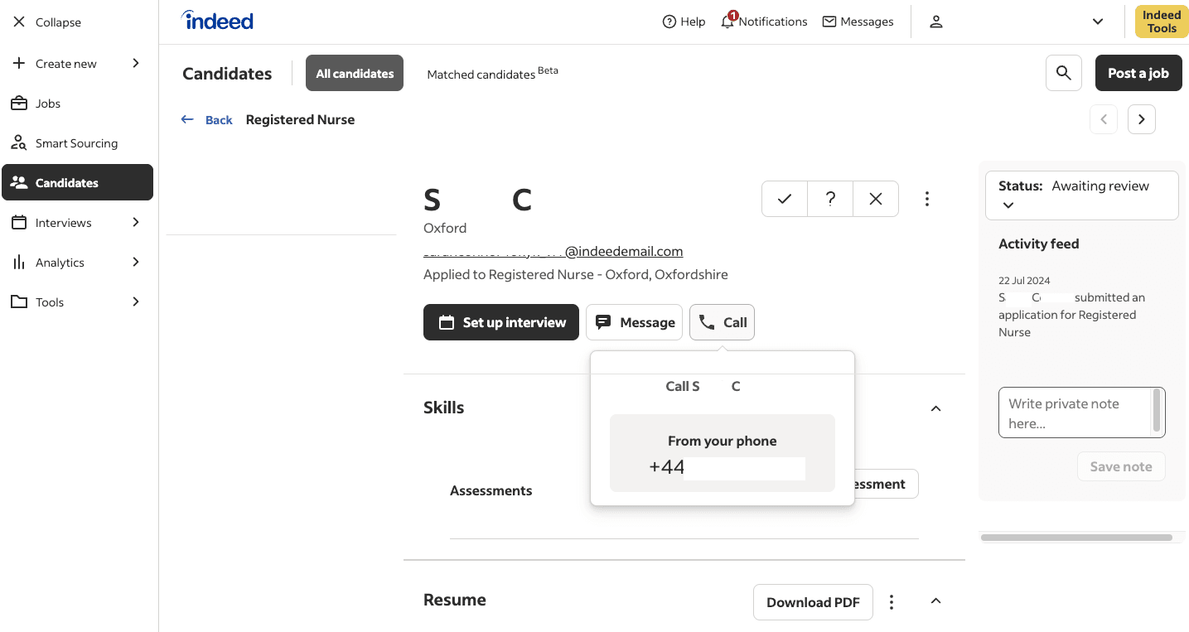Download the resume PDF

pyautogui.click(x=813, y=602)
